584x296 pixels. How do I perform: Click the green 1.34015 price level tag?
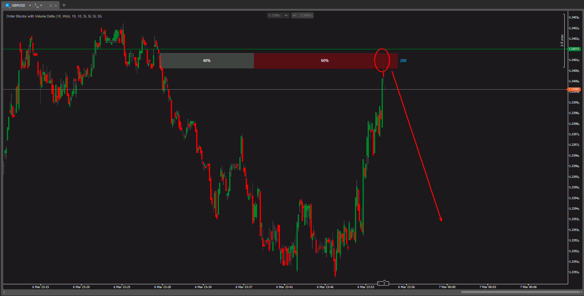pos(574,49)
